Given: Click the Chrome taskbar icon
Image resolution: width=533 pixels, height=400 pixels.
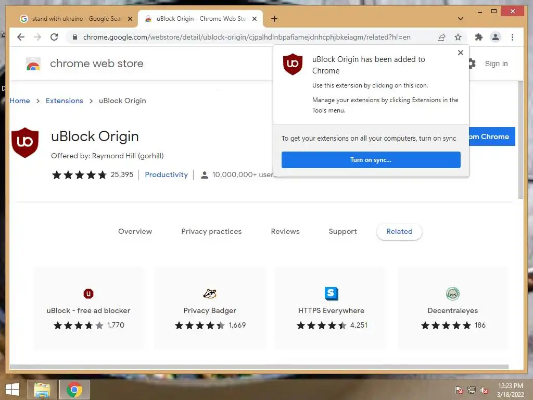Looking at the screenshot, I should coord(74,390).
